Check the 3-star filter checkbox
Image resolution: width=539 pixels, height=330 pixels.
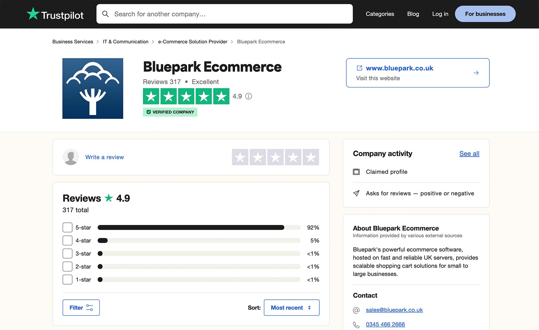pos(68,253)
